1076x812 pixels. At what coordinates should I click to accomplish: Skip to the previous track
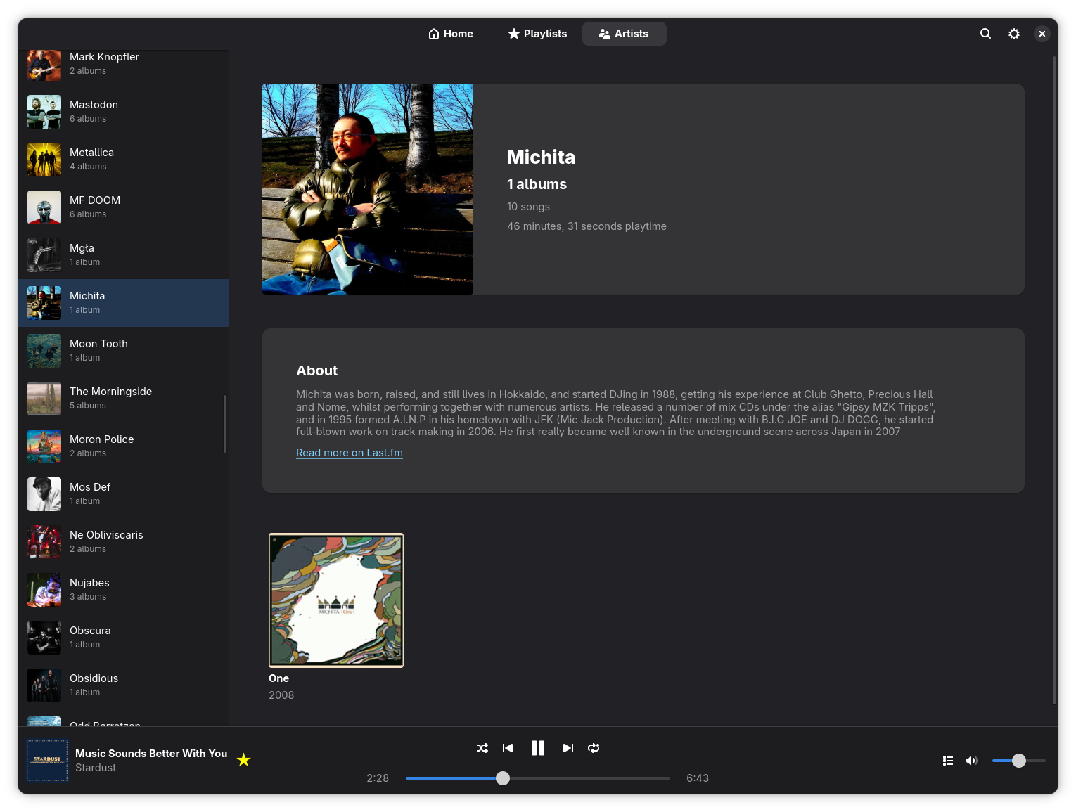pyautogui.click(x=508, y=748)
